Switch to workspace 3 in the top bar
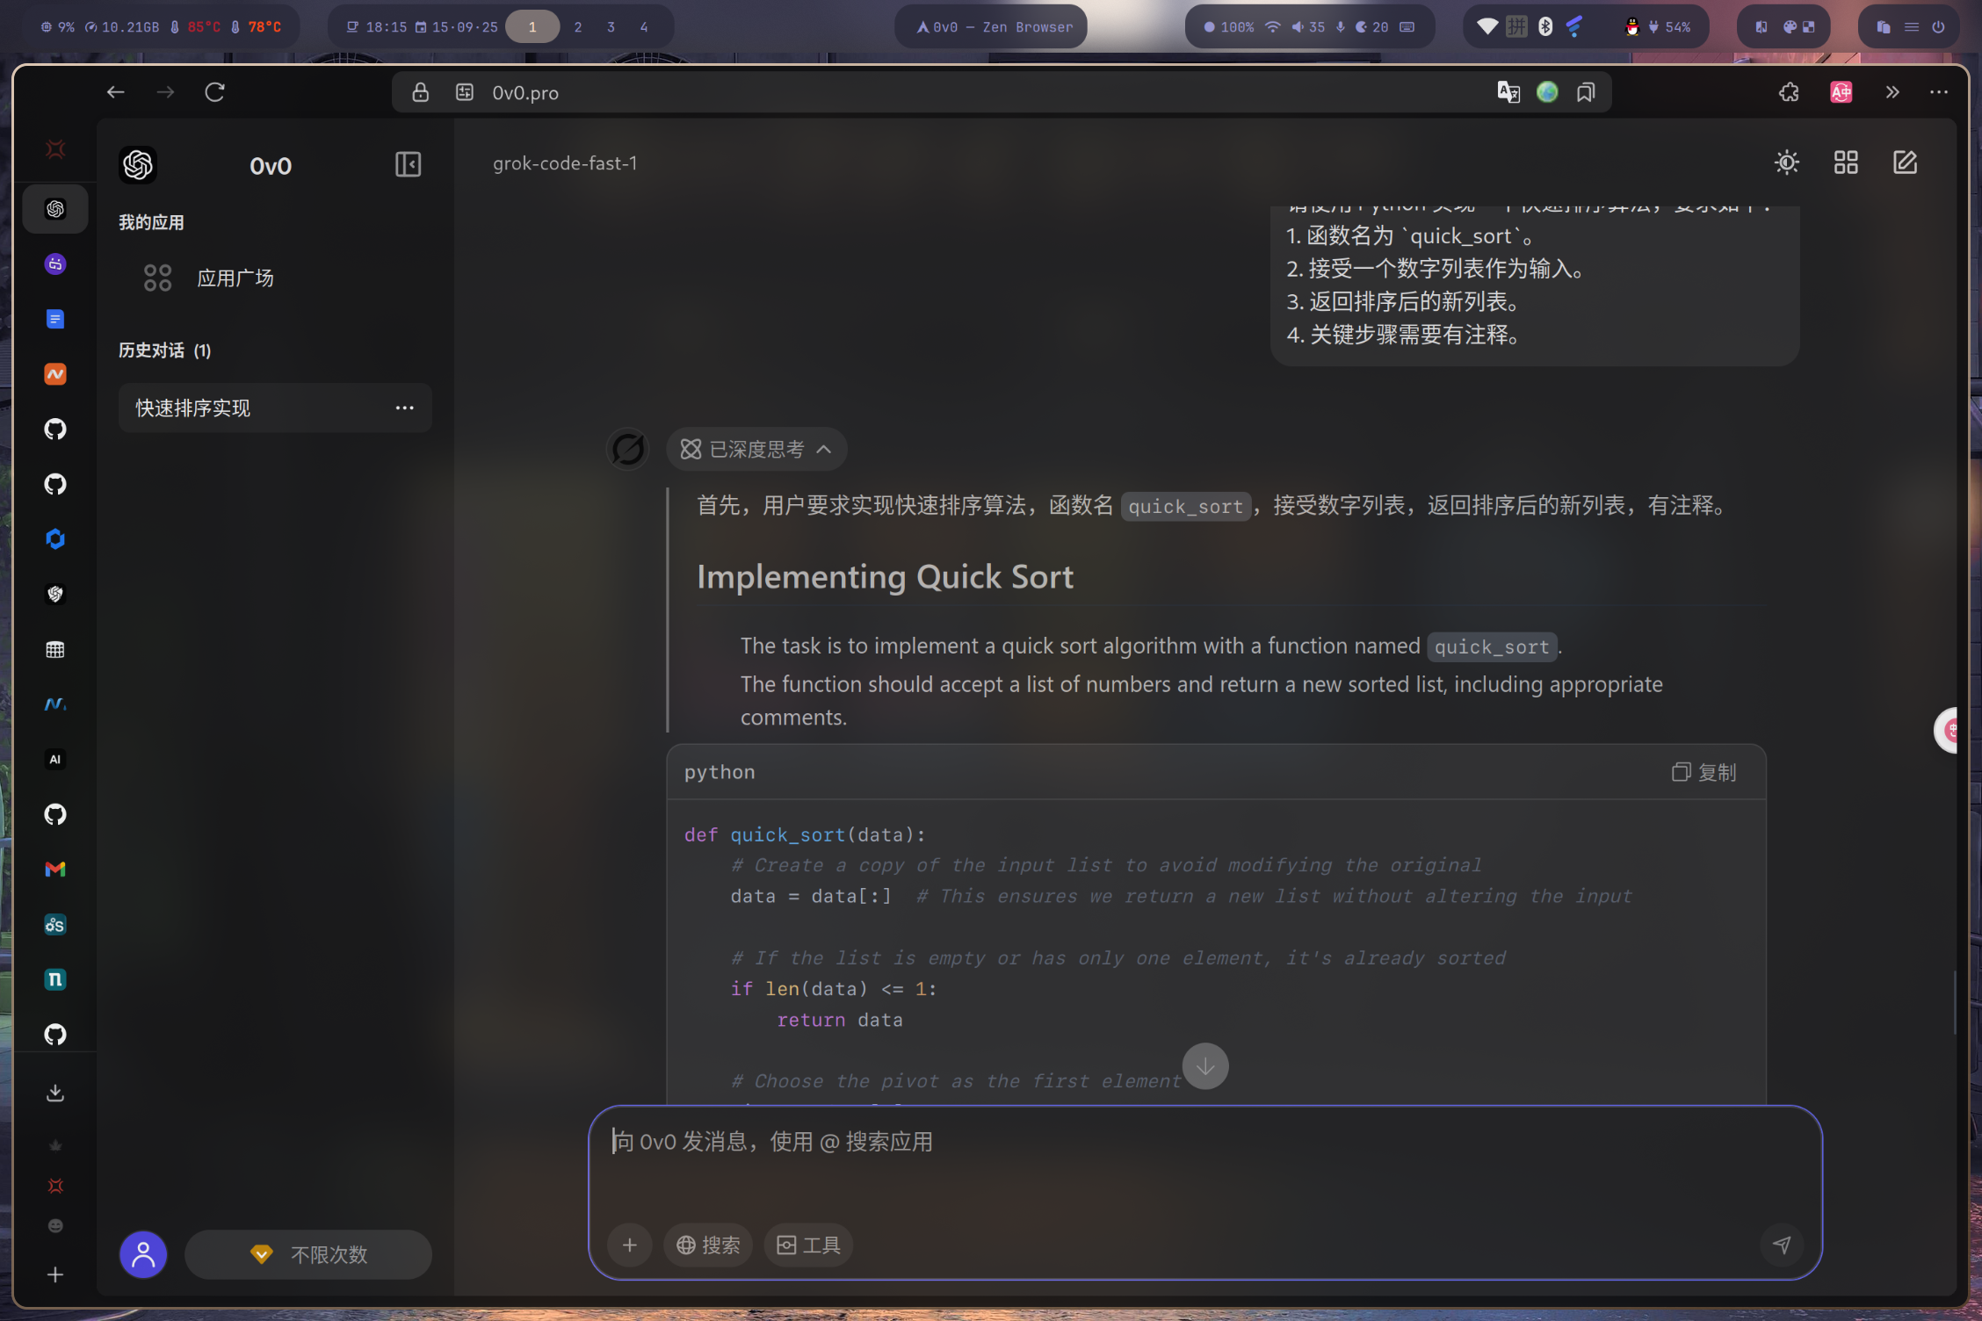The width and height of the screenshot is (1982, 1321). pos(611,27)
